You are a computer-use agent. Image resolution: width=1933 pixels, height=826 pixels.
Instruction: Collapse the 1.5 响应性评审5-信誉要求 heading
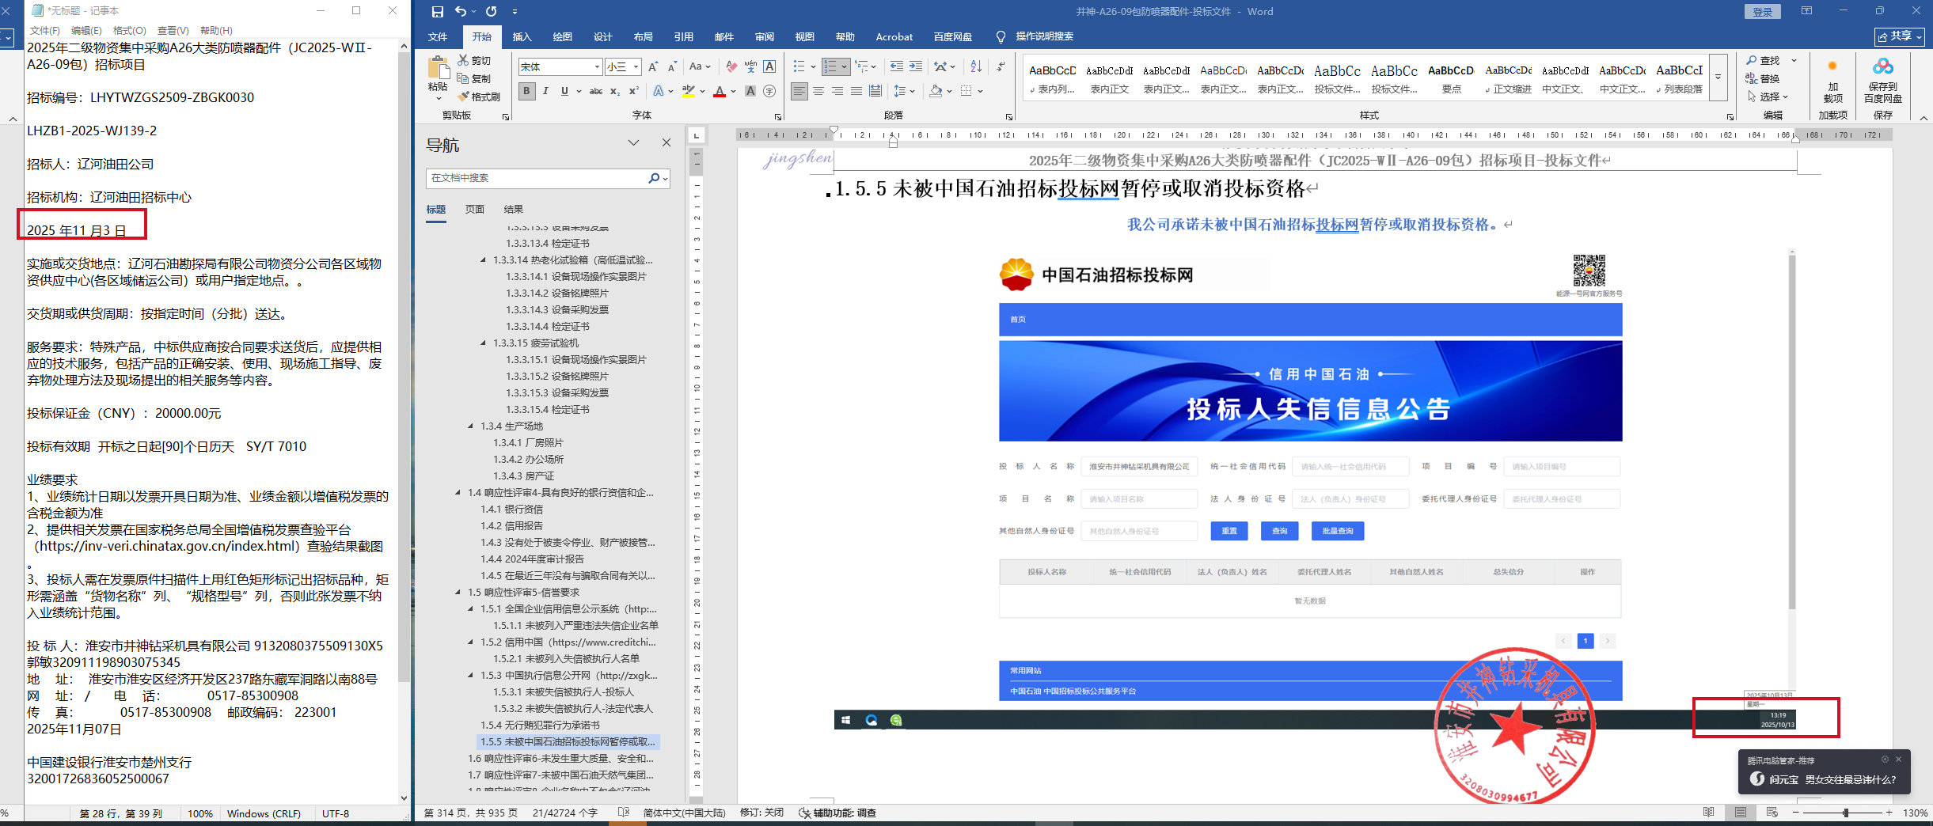click(458, 593)
